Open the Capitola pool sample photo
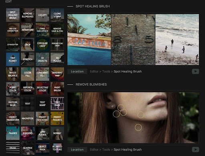Screen dimensions: 205x156 89,39
